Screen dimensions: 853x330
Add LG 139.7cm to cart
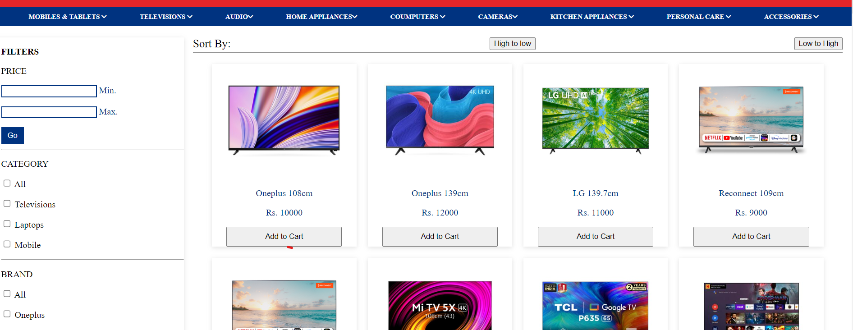click(x=596, y=237)
